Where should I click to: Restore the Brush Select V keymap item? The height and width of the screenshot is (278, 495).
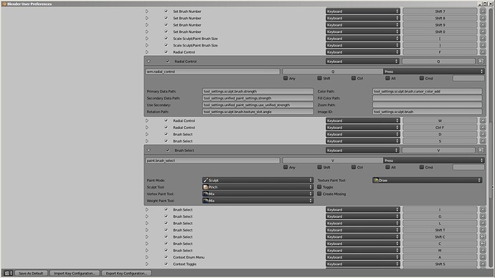[481, 150]
